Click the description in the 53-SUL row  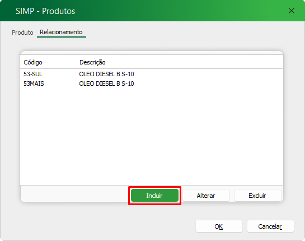pos(106,74)
